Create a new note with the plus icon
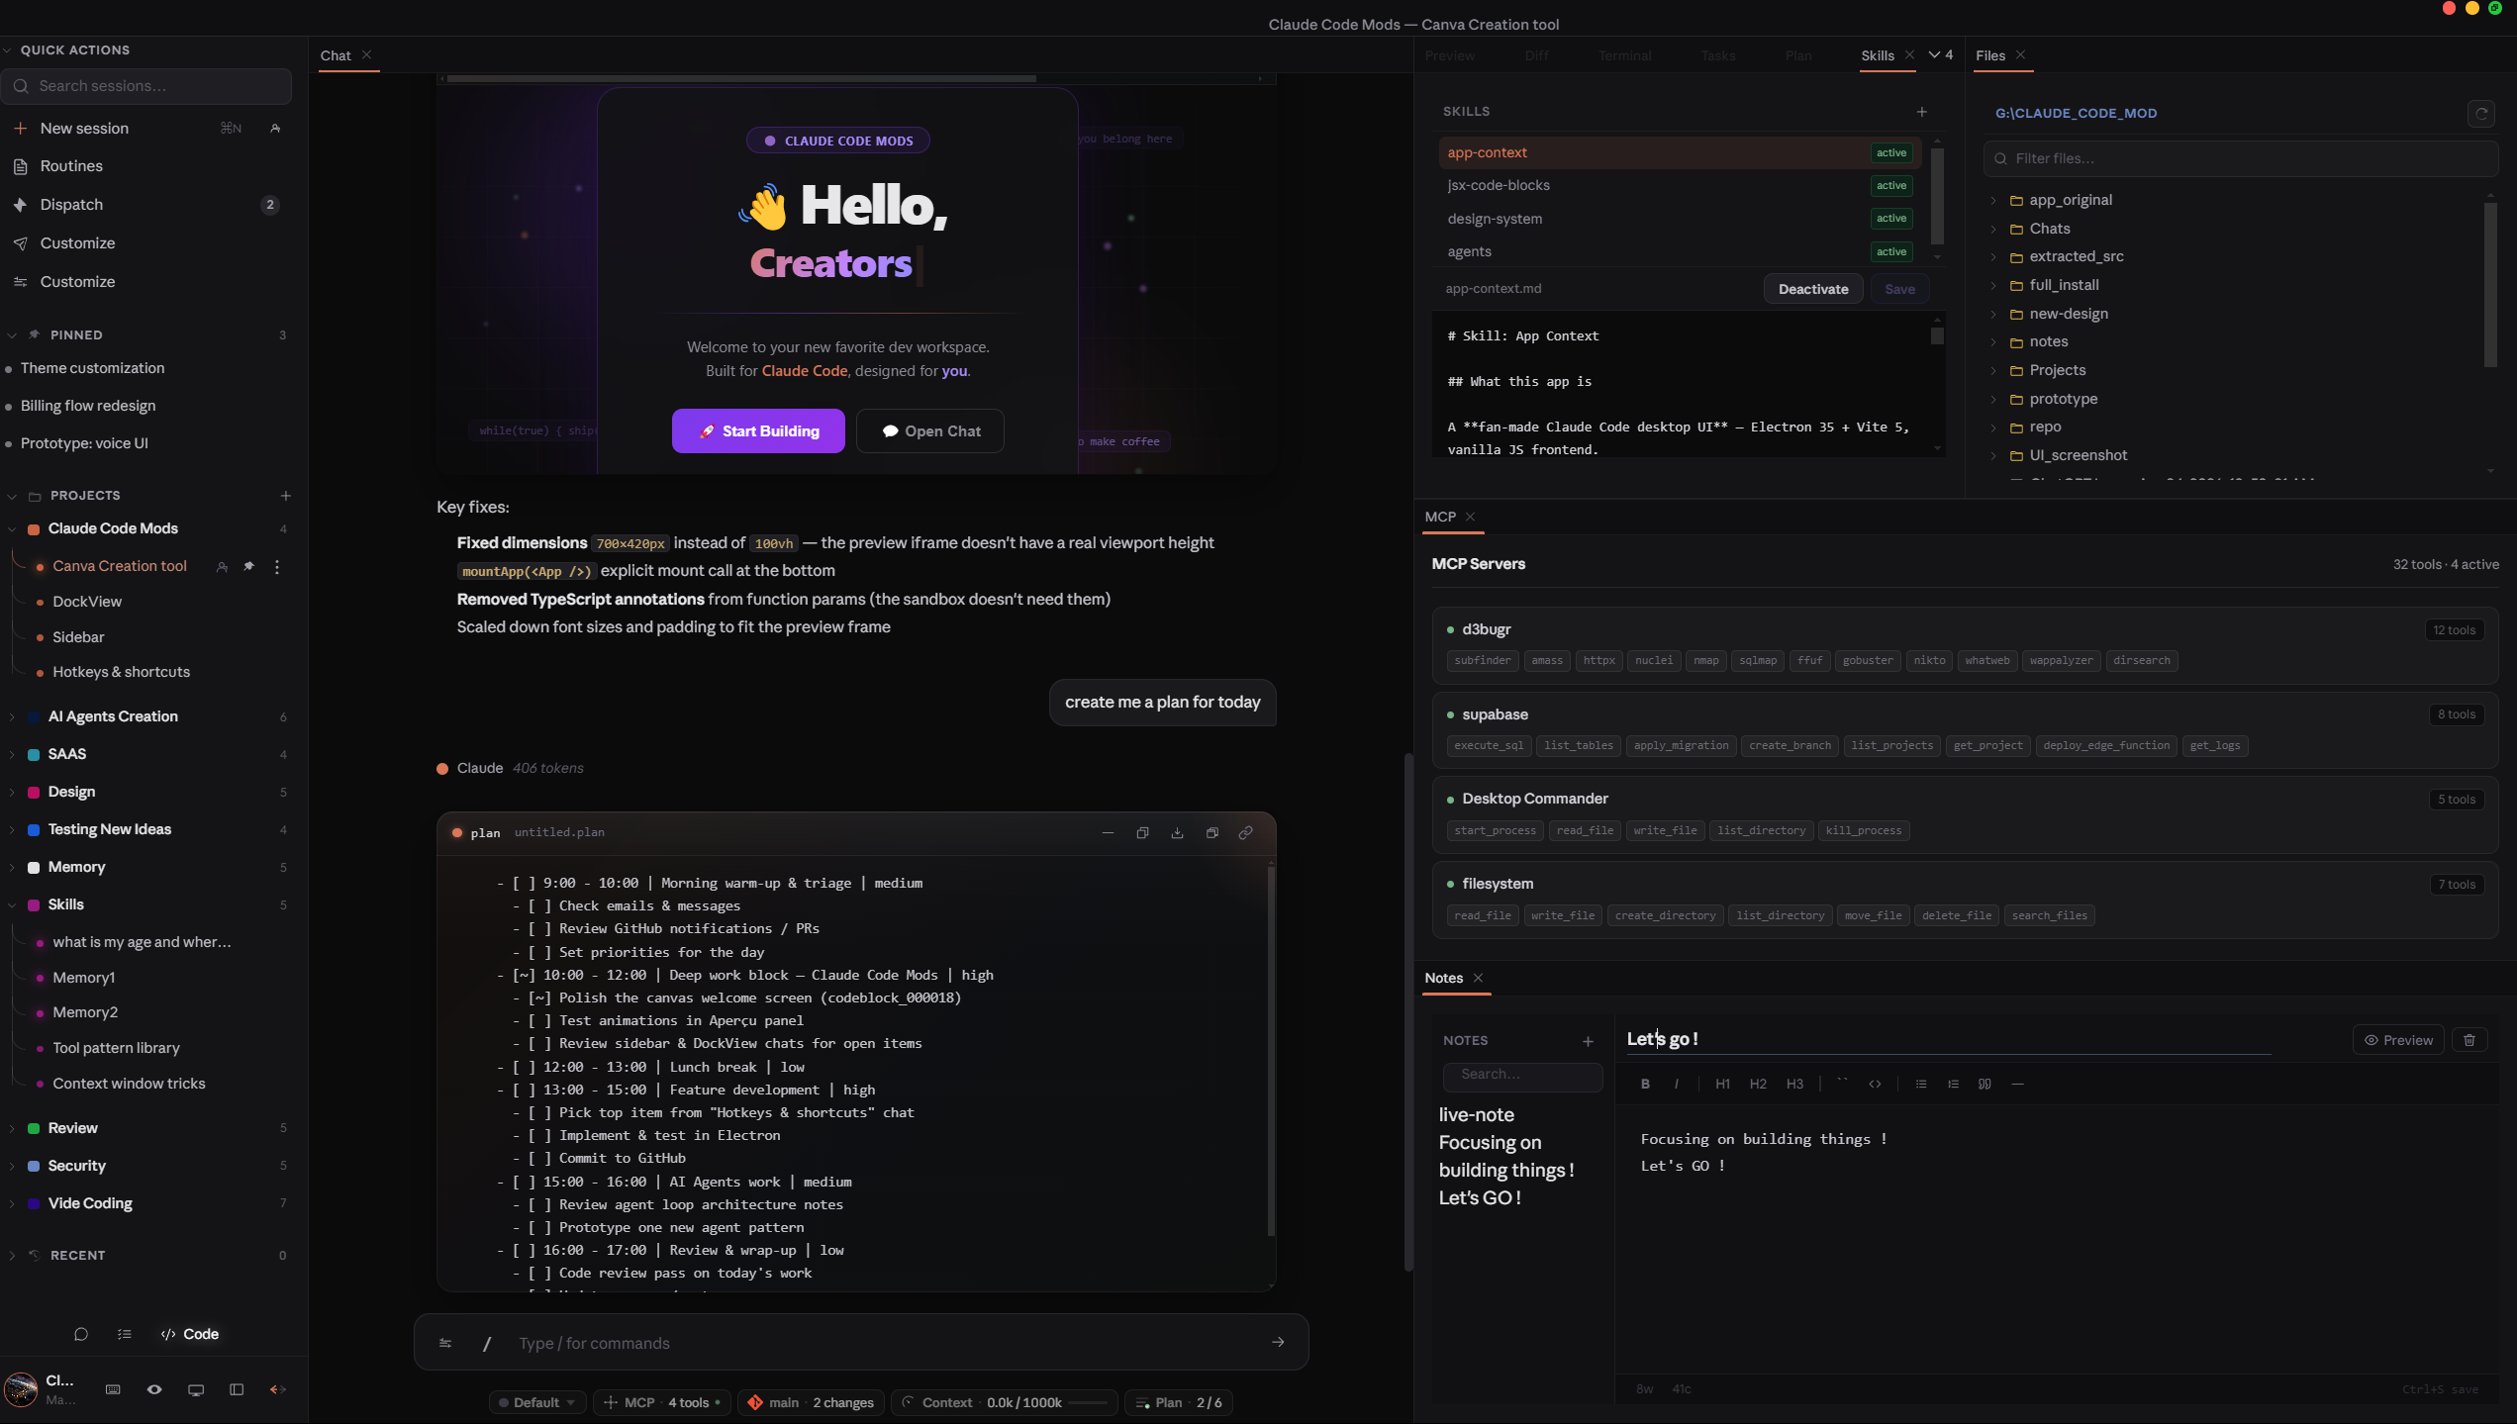Viewport: 2517px width, 1424px height. click(1588, 1041)
